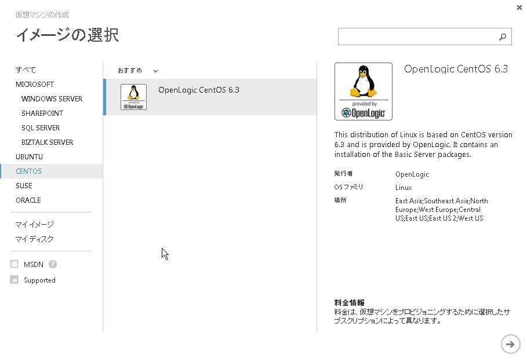Open the おすすめ sort dropdown

pyautogui.click(x=138, y=71)
